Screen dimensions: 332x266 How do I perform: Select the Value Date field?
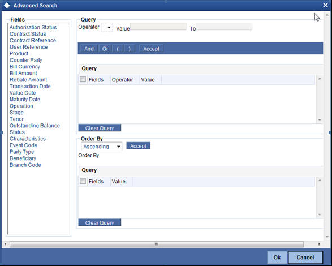(23, 93)
